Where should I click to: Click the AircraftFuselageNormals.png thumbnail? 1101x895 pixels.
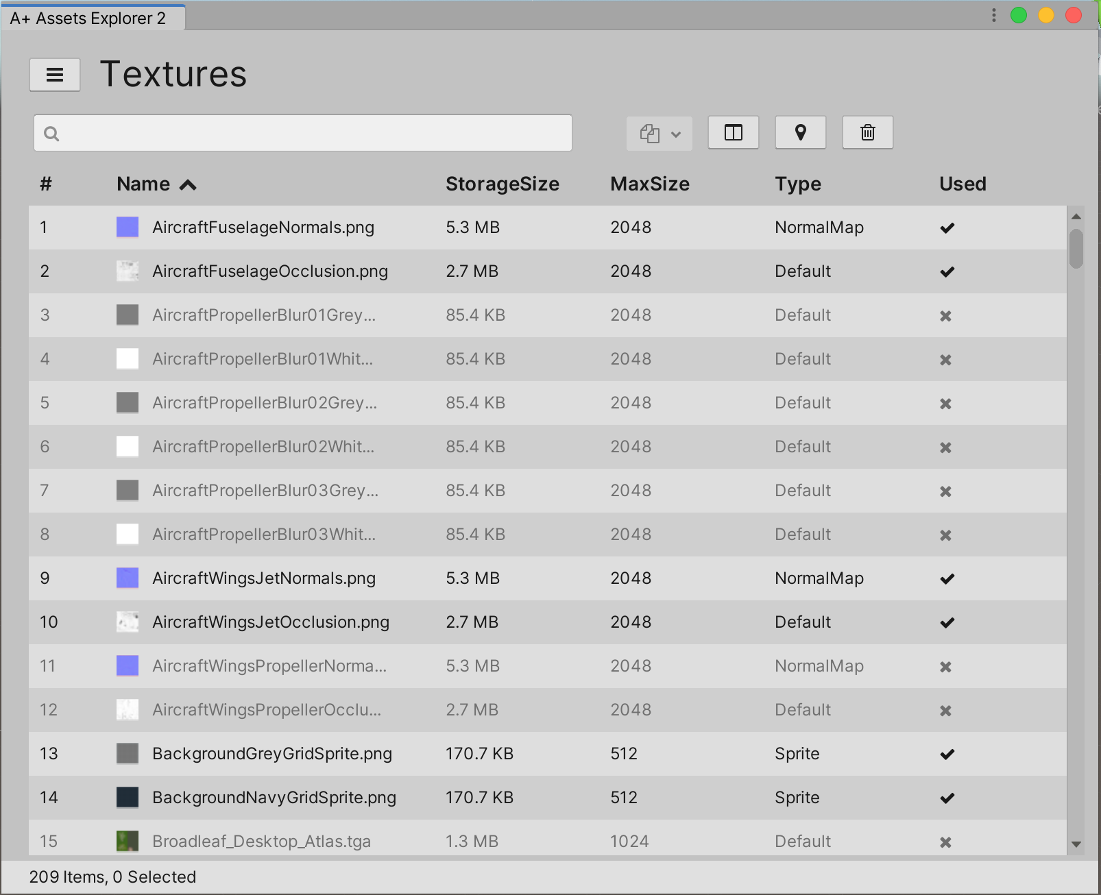pos(128,227)
